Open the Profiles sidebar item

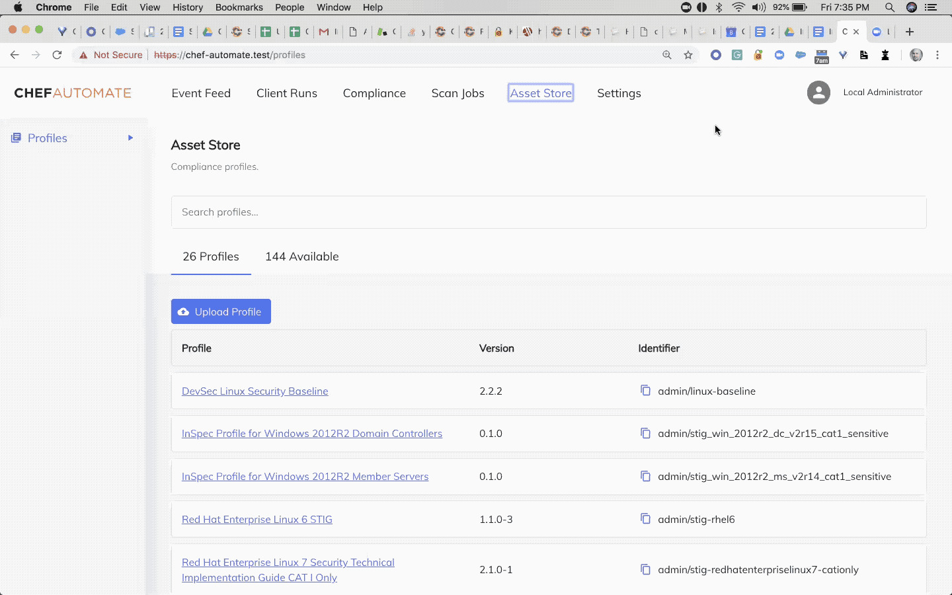48,138
